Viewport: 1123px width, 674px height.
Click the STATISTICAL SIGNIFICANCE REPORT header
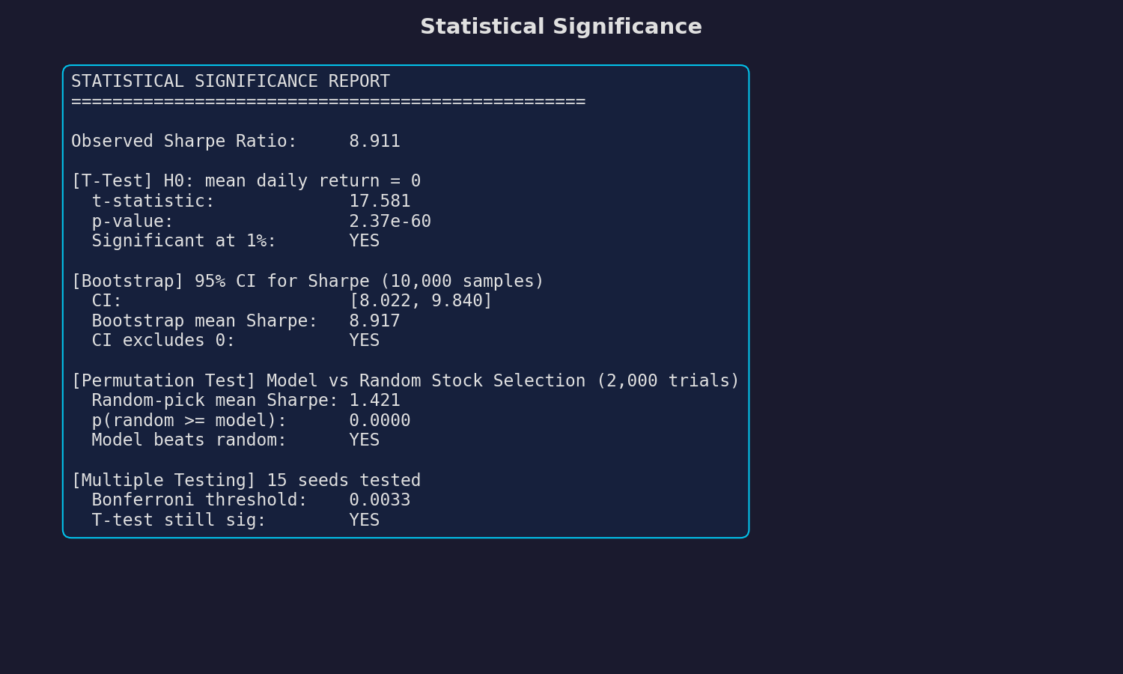[x=230, y=81]
